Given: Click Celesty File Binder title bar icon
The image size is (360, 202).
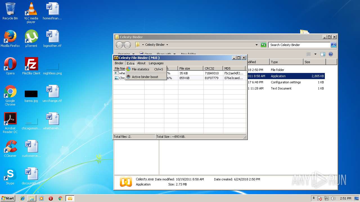Looking at the screenshot, I should [116, 58].
